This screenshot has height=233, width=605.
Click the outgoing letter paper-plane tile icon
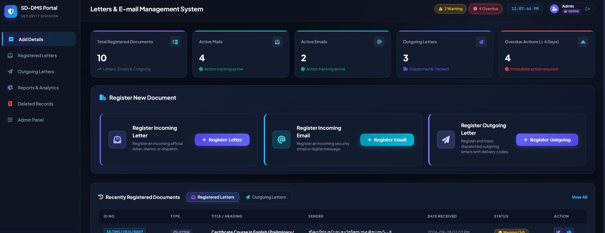tap(446, 140)
